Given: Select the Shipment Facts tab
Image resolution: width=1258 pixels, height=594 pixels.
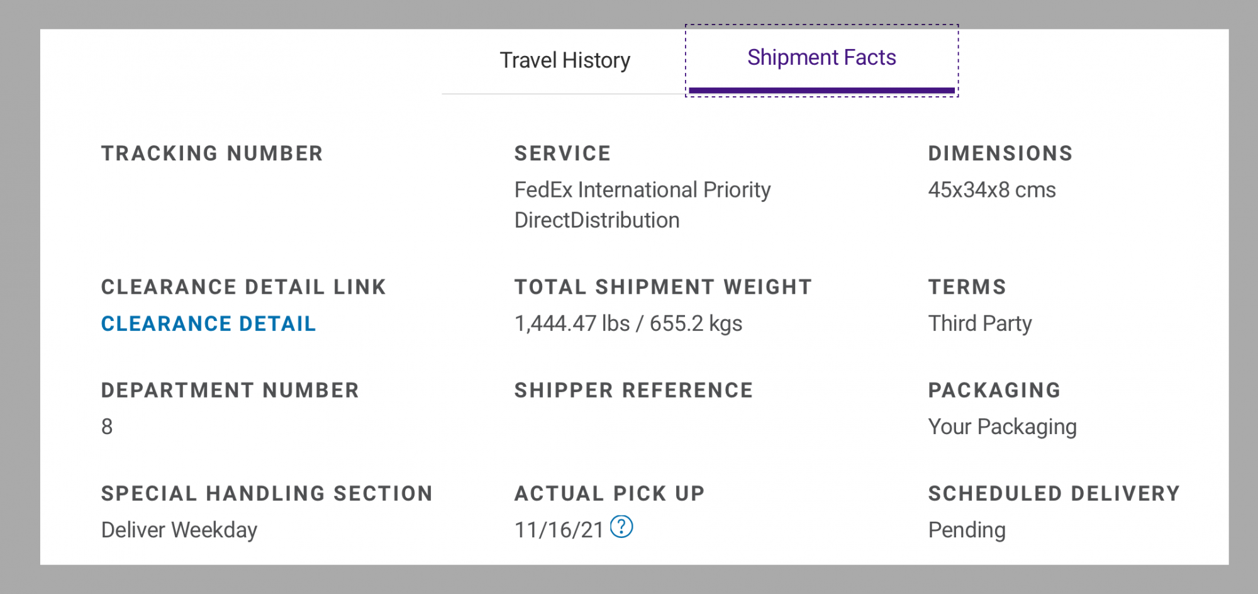Looking at the screenshot, I should 821,58.
